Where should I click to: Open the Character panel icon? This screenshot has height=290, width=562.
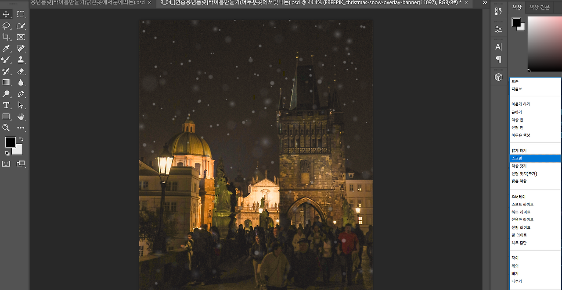click(498, 47)
